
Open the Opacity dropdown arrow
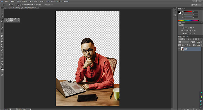201,42
